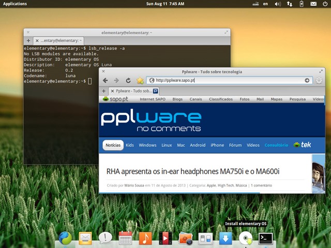Open the mail messages indicator
Viewport: 331px width, 248px height.
coord(313,4)
